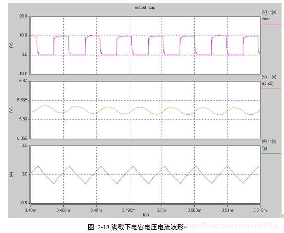Click the '3.49m' time axis label

(96, 210)
